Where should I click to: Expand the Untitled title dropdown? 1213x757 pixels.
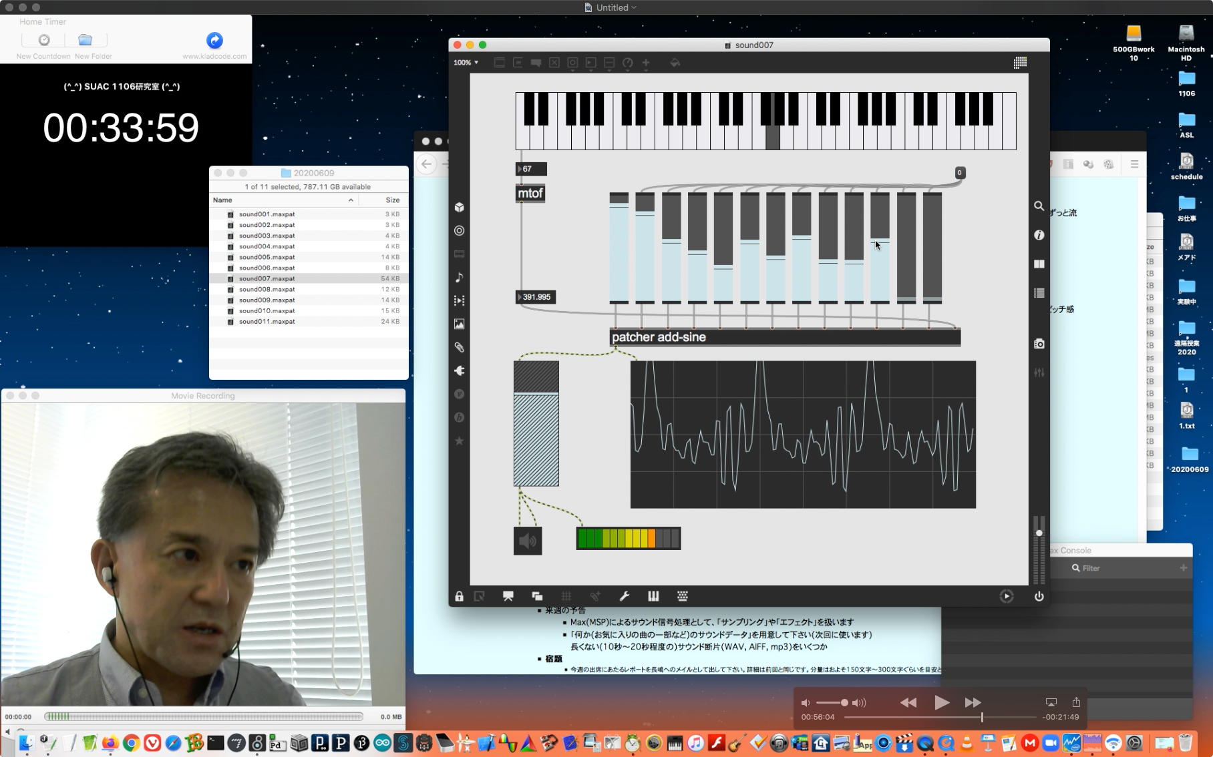(634, 7)
